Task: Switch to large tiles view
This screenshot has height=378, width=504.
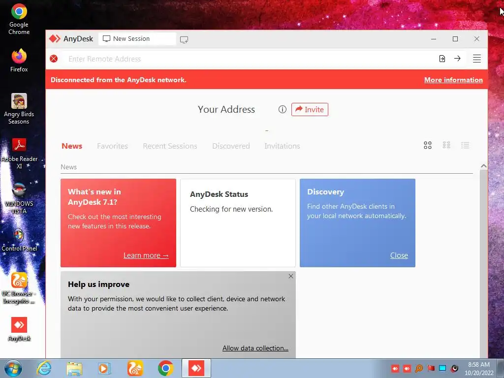Action: pos(428,145)
